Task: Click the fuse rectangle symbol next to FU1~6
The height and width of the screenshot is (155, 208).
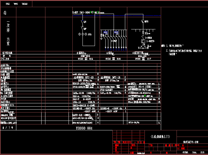Action: tap(143, 32)
